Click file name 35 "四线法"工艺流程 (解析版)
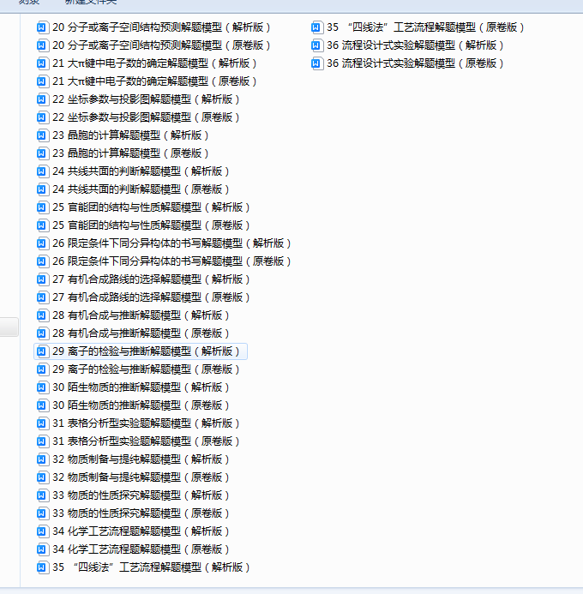Viewport: 583px width, 594px height. [x=151, y=567]
